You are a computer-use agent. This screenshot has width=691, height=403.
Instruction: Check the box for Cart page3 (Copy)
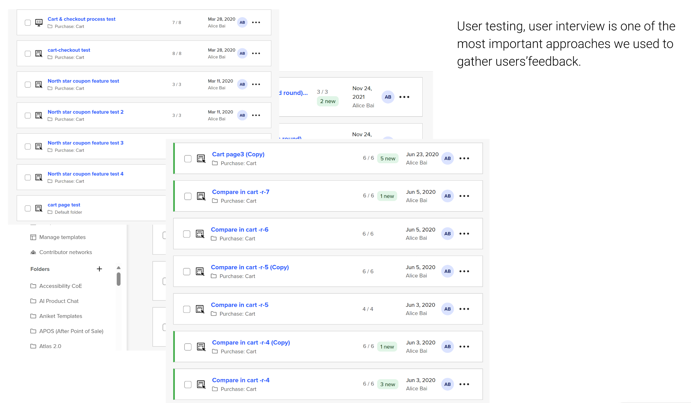coord(188,158)
